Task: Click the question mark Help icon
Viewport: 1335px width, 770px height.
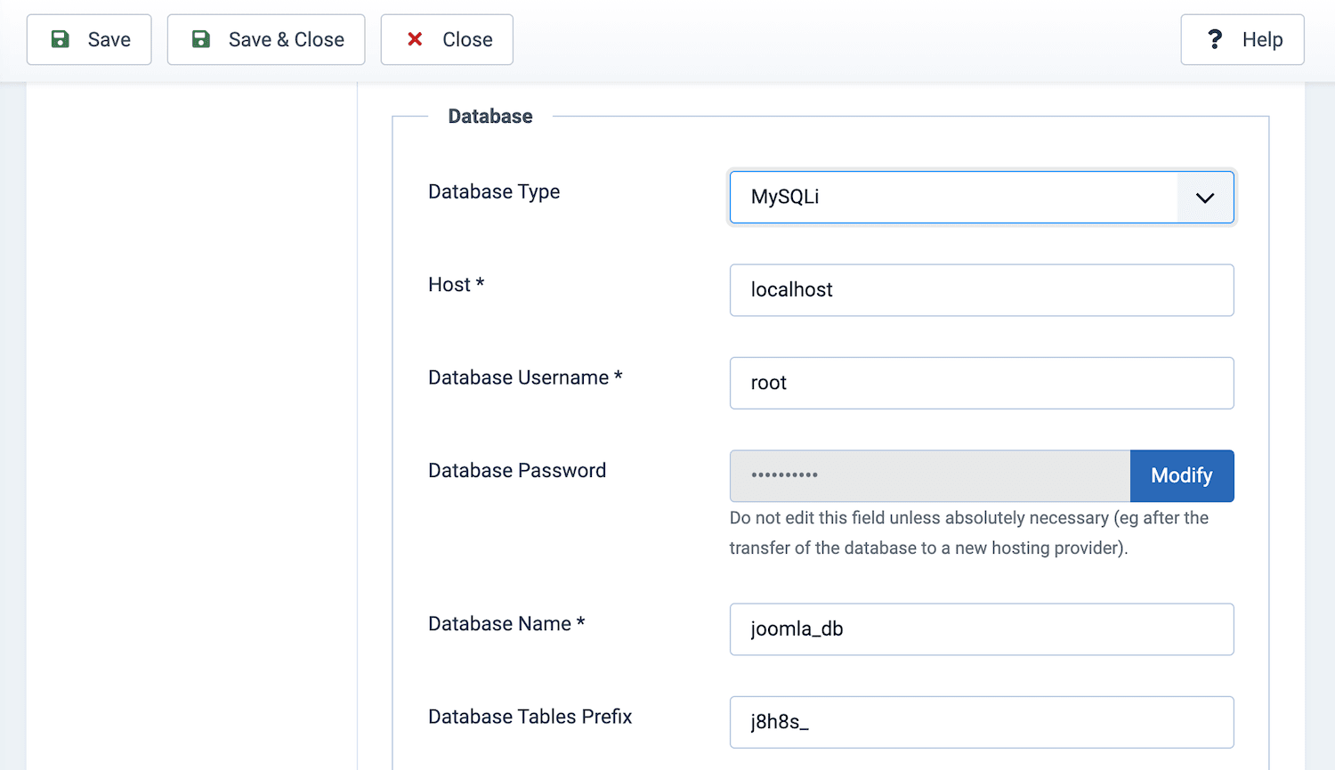Action: (1216, 39)
